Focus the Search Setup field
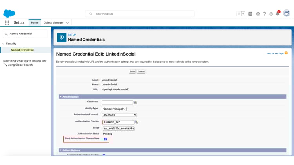The width and height of the screenshot is (294, 165). click(x=140, y=14)
